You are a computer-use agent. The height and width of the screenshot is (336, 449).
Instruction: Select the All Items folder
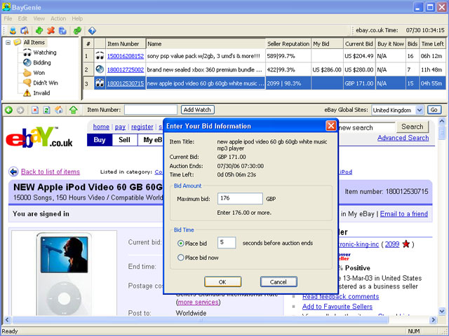pyautogui.click(x=34, y=42)
